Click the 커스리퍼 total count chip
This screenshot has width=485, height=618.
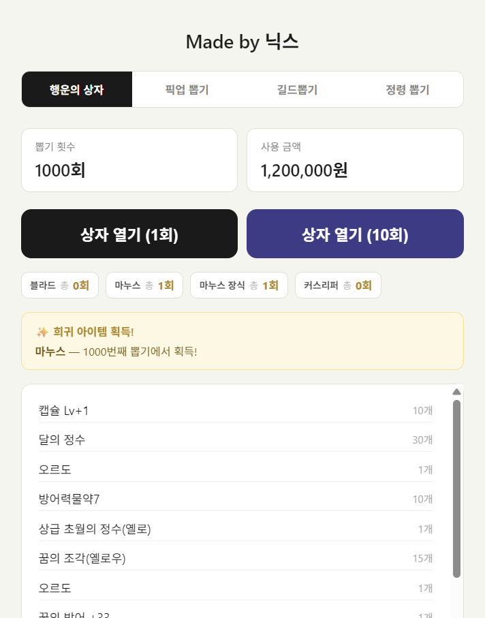[x=338, y=285]
